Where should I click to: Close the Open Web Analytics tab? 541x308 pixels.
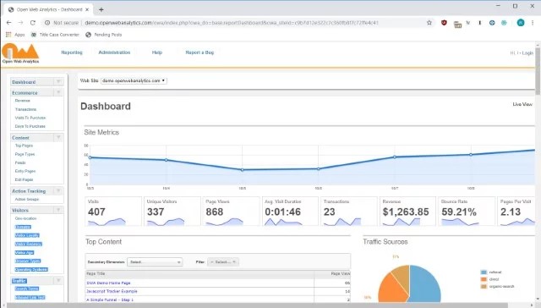click(x=87, y=9)
